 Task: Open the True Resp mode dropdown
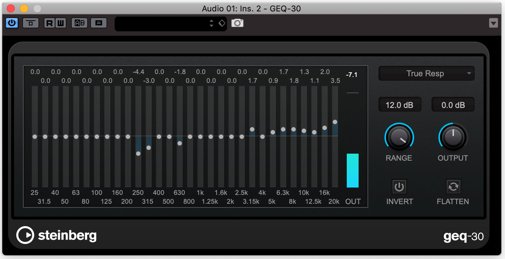point(427,73)
